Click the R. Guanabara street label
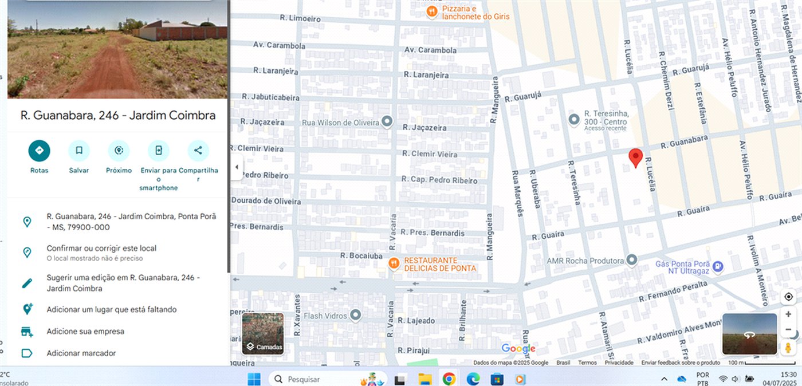The height and width of the screenshot is (386, 802). (684, 141)
